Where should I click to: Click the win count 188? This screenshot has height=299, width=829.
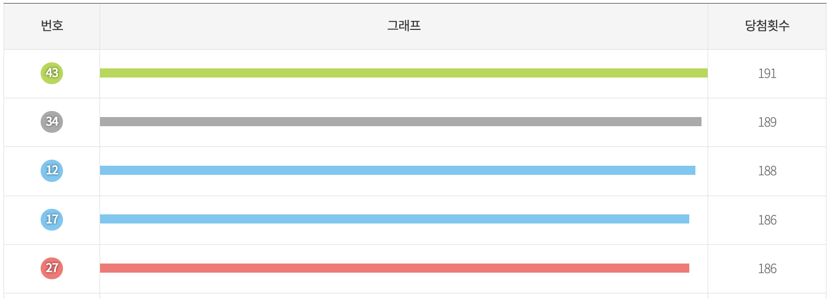click(767, 171)
